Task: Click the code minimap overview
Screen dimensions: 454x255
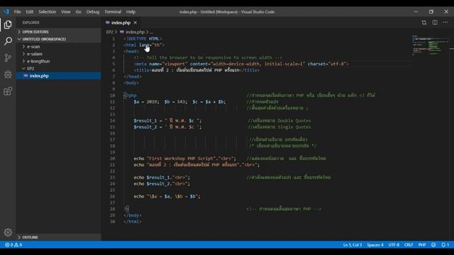Action: point(431,45)
